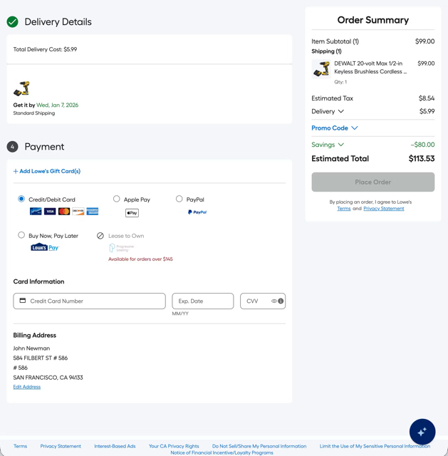Click 'John Newman' billing name
The image size is (448, 456).
click(x=31, y=348)
